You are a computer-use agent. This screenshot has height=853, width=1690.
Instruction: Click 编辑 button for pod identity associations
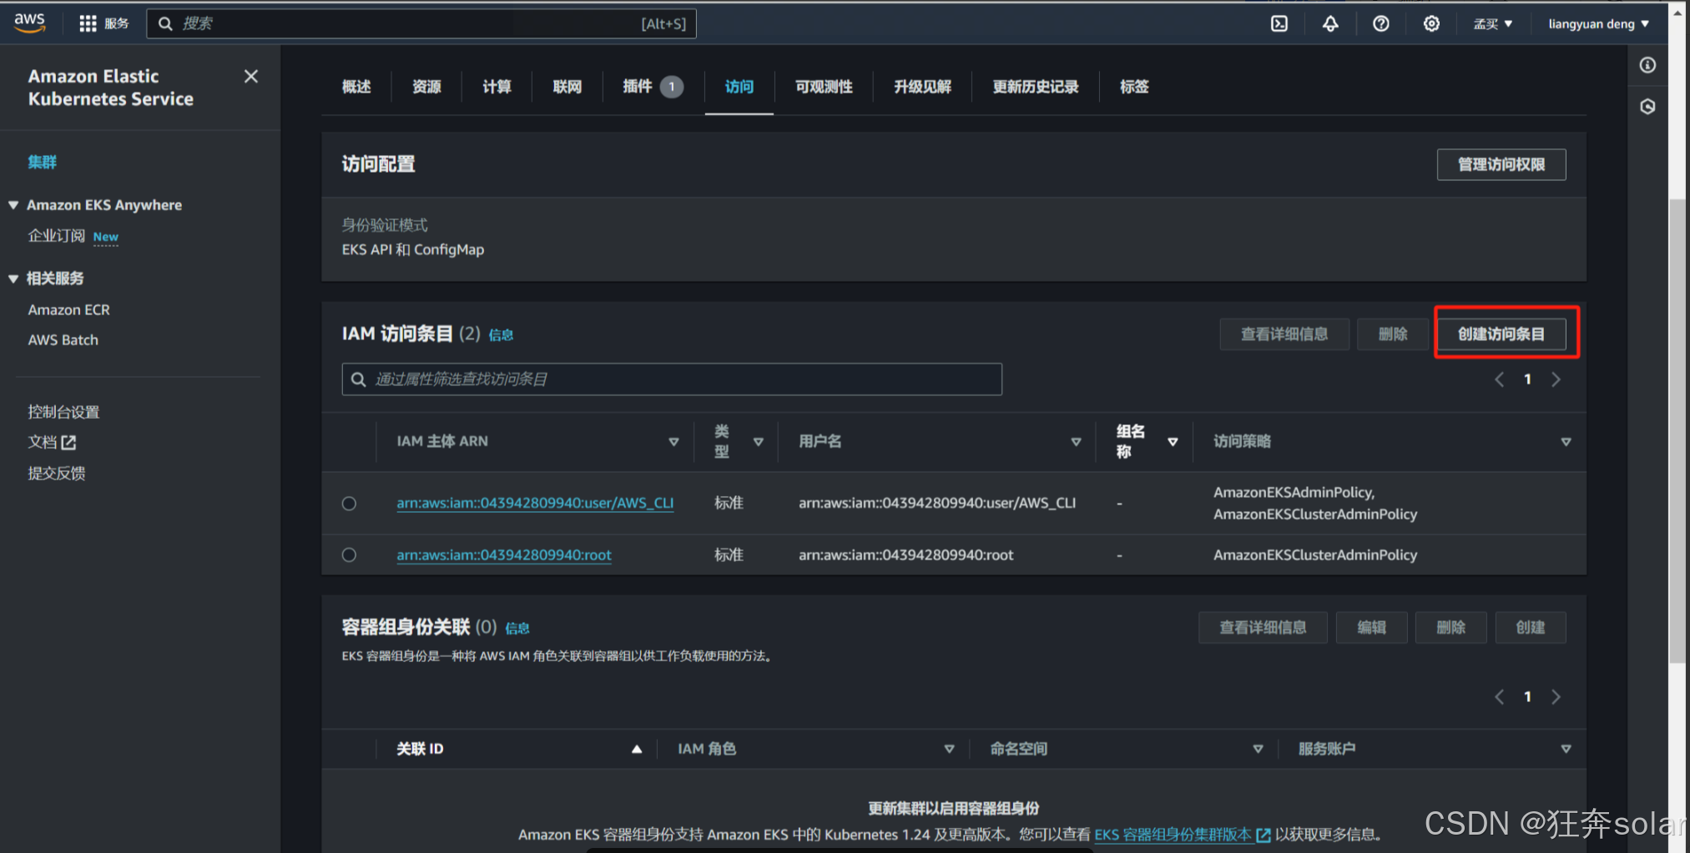point(1371,627)
